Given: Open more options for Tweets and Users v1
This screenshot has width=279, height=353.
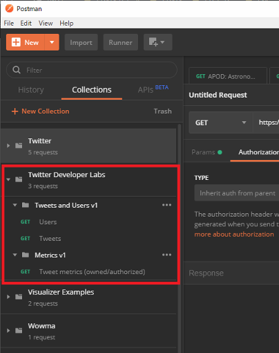Looking at the screenshot, I should (x=166, y=205).
